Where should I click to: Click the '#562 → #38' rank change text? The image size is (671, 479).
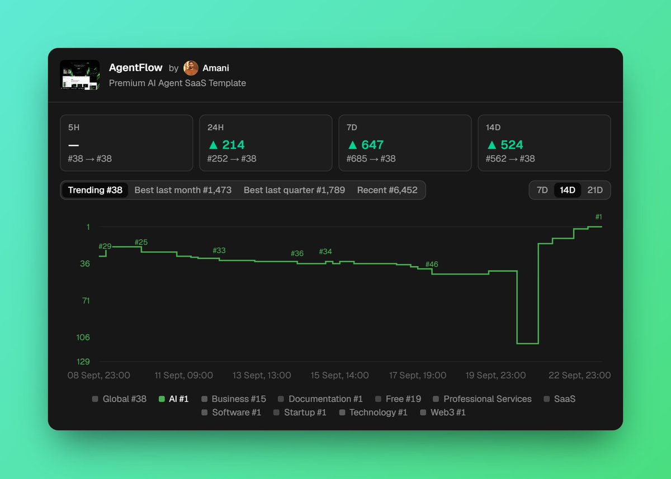[510, 159]
